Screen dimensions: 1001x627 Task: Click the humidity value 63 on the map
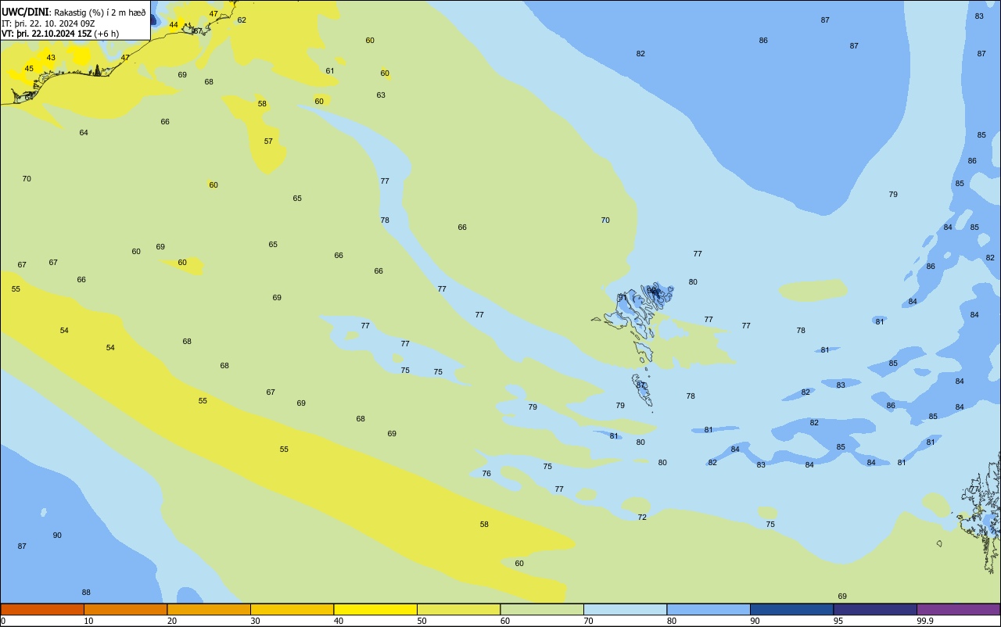pyautogui.click(x=381, y=95)
